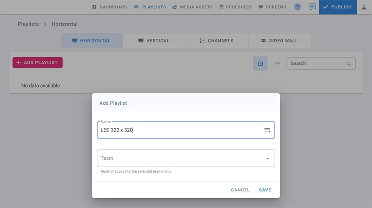Click the playlist icon inside Name field
Image resolution: width=372 pixels, height=208 pixels.
point(267,130)
